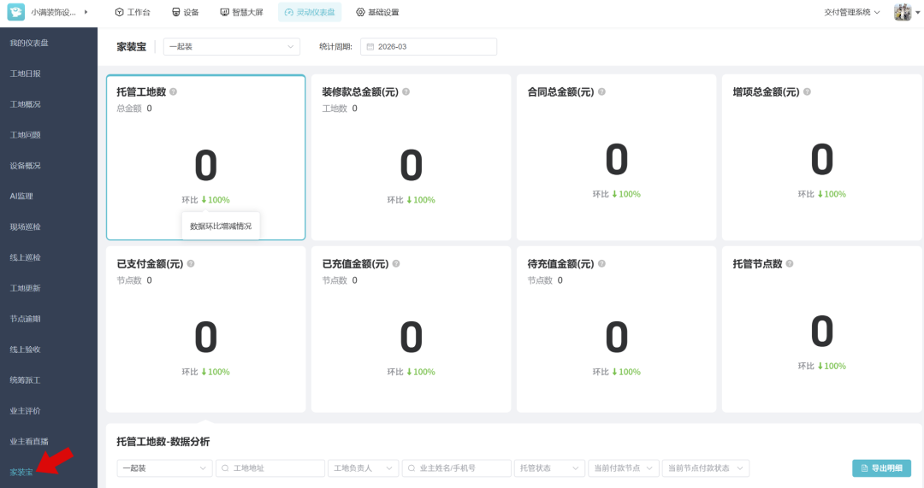This screenshot has height=488, width=924.
Task: Click help icon beside 合同总金额(元)
Action: click(601, 91)
